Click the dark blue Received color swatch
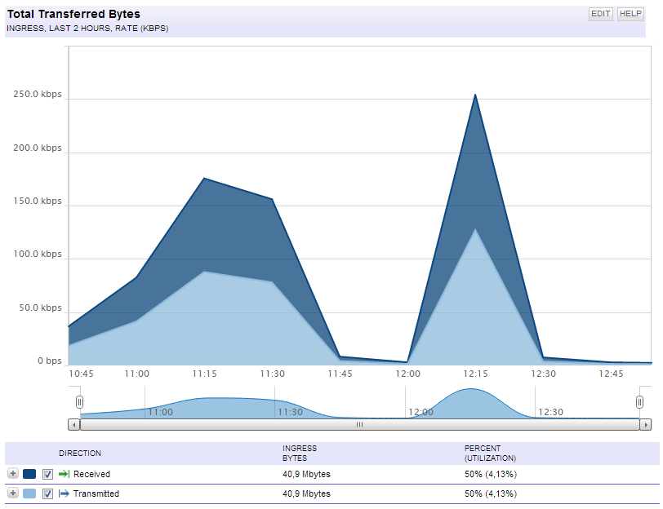This screenshot has width=663, height=509. pos(29,474)
